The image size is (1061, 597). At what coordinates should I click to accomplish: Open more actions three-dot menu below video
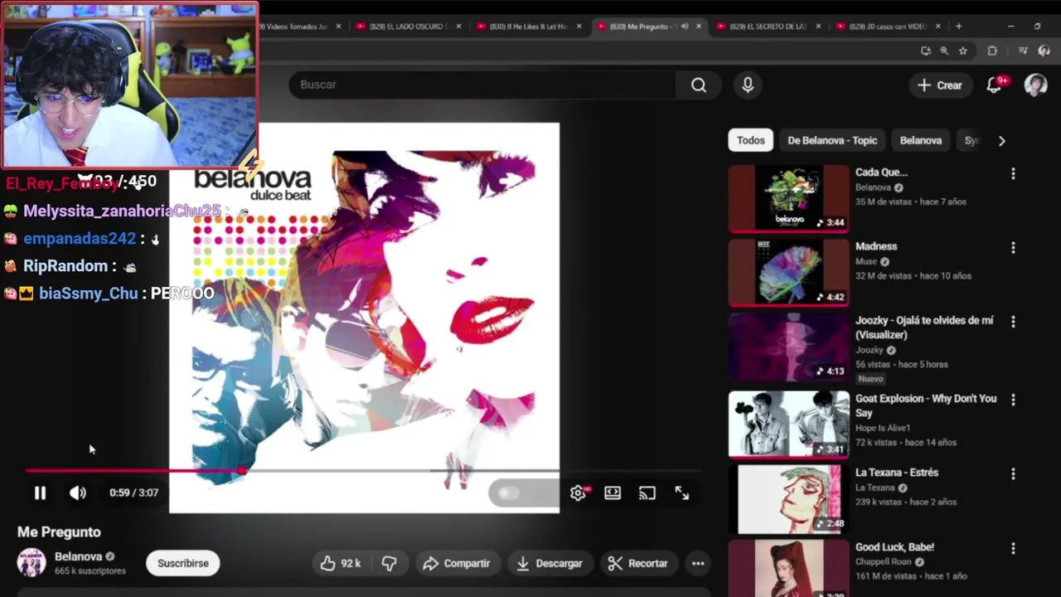698,563
